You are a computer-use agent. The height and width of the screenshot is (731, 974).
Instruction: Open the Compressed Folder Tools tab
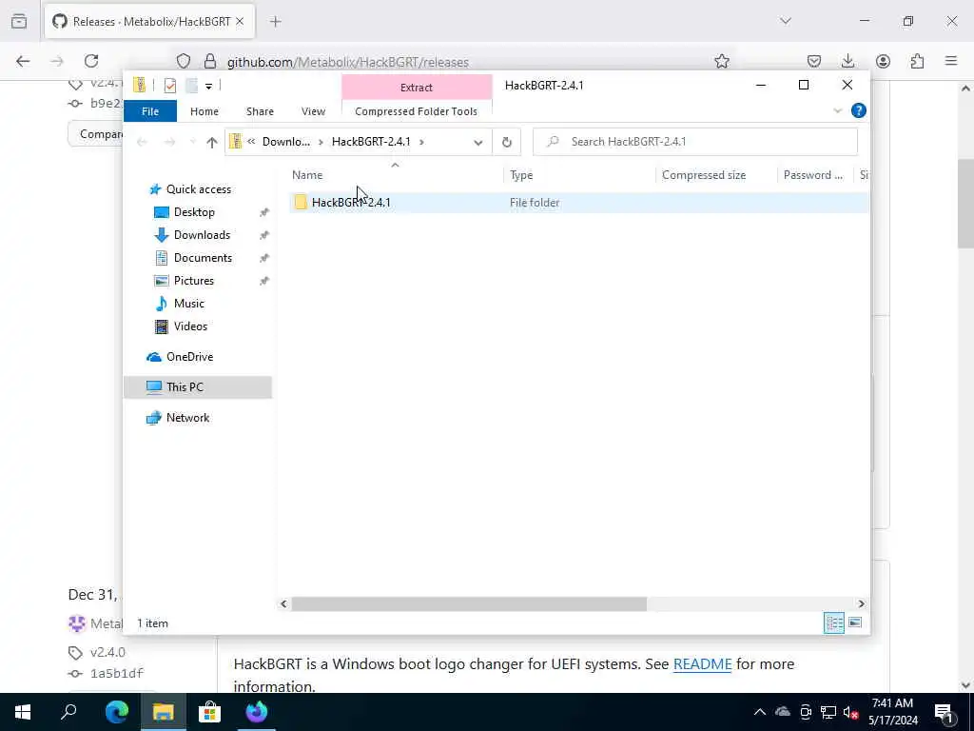click(417, 111)
